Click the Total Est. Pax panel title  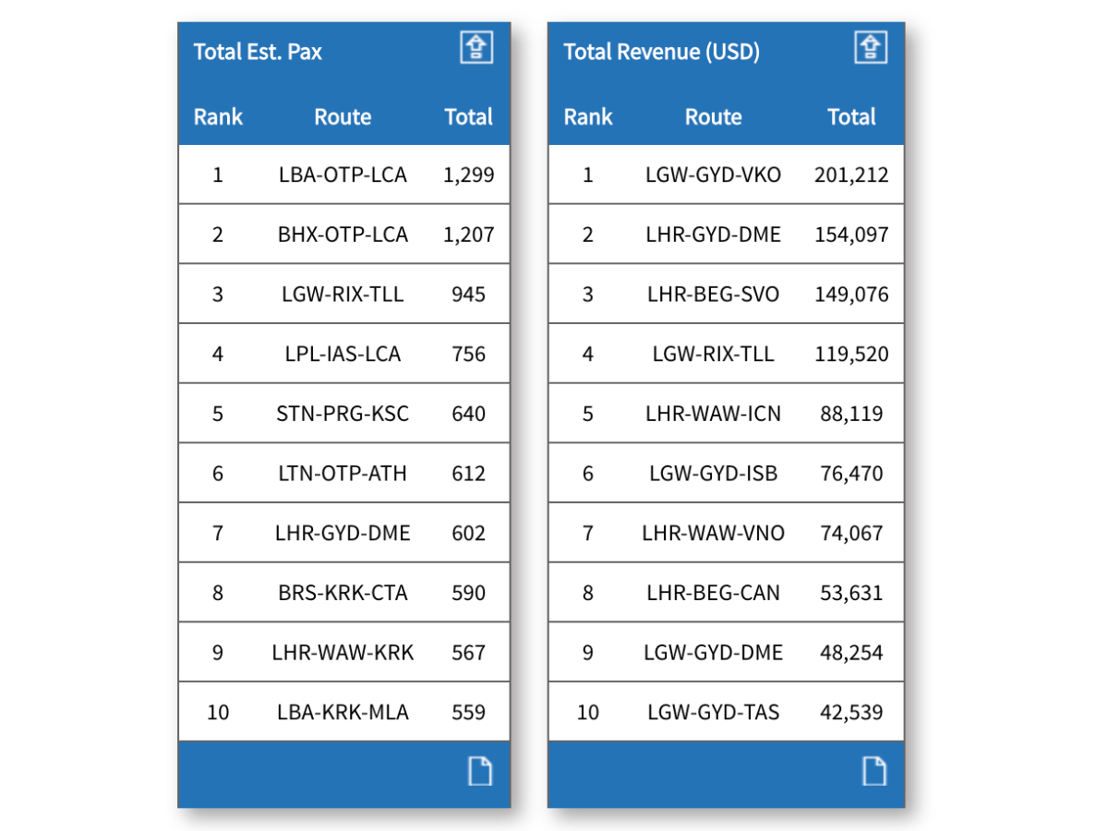point(258,52)
